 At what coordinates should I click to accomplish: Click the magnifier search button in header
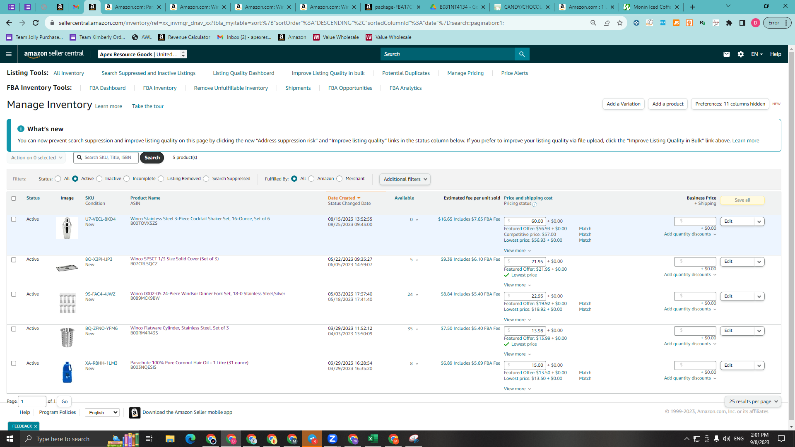pos(522,54)
